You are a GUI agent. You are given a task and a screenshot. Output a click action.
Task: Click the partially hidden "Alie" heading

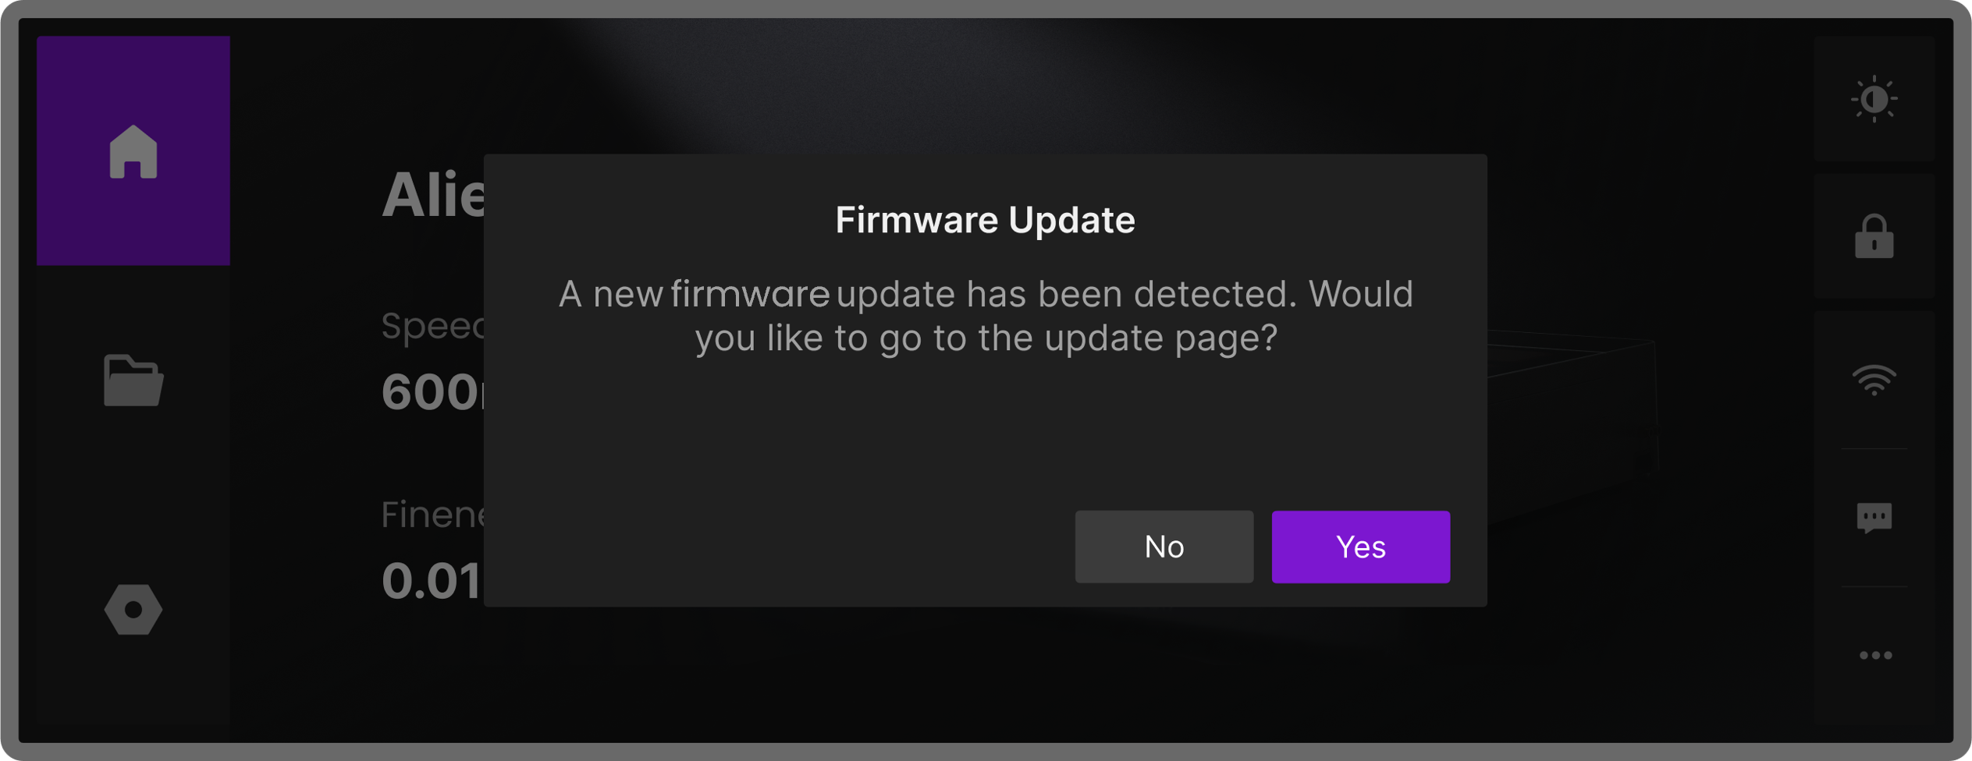[x=433, y=195]
